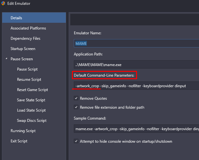
Task: Open the Resume Script page
Action: (34, 80)
